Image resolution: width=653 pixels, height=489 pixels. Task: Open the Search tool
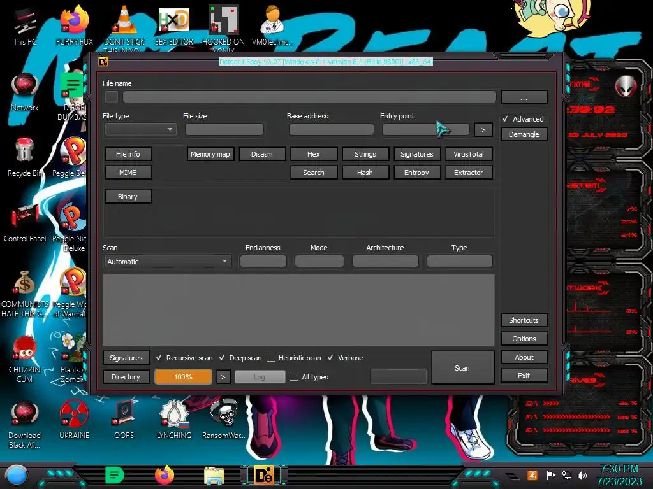point(314,173)
